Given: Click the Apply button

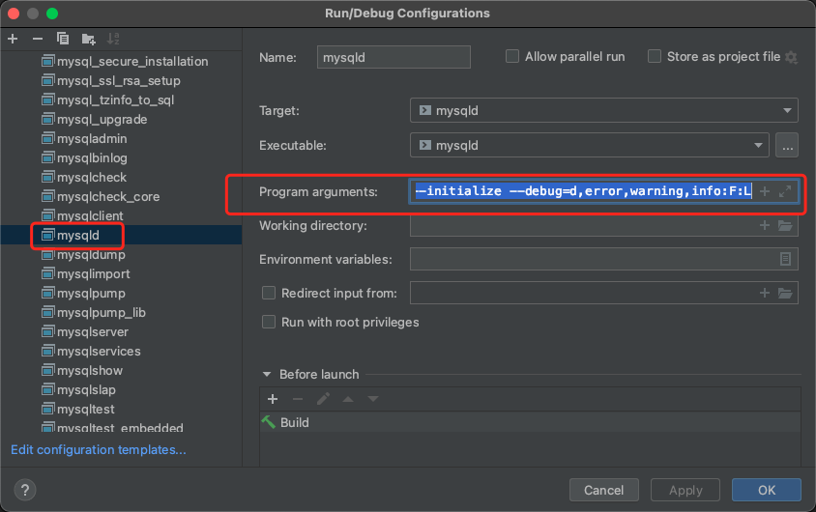Looking at the screenshot, I should pyautogui.click(x=685, y=490).
